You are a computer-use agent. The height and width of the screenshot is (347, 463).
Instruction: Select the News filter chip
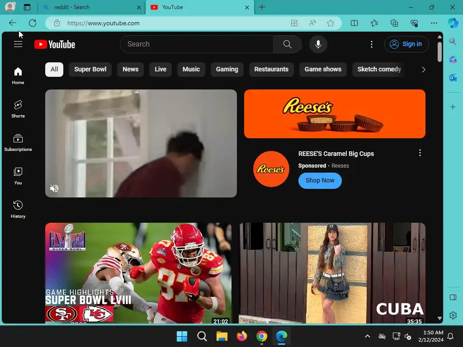(131, 69)
